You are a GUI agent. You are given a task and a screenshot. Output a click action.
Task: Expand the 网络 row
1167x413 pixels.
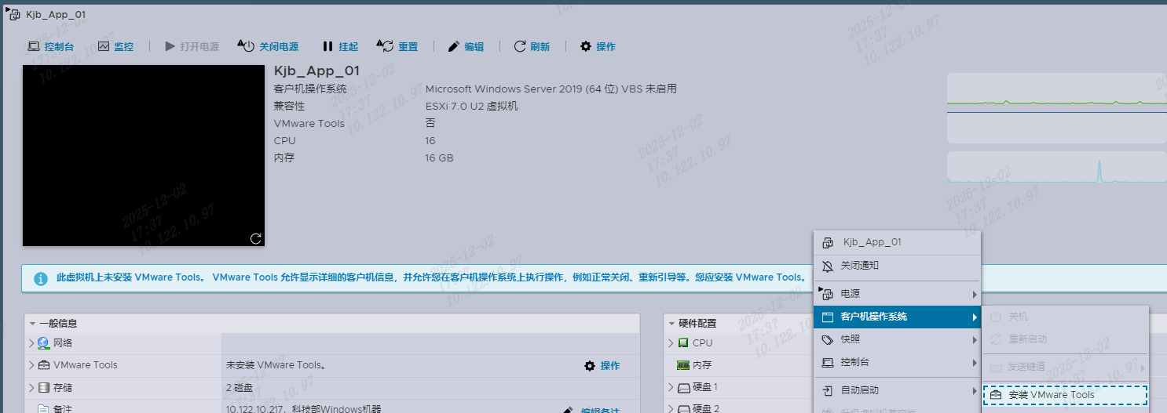[x=32, y=343]
